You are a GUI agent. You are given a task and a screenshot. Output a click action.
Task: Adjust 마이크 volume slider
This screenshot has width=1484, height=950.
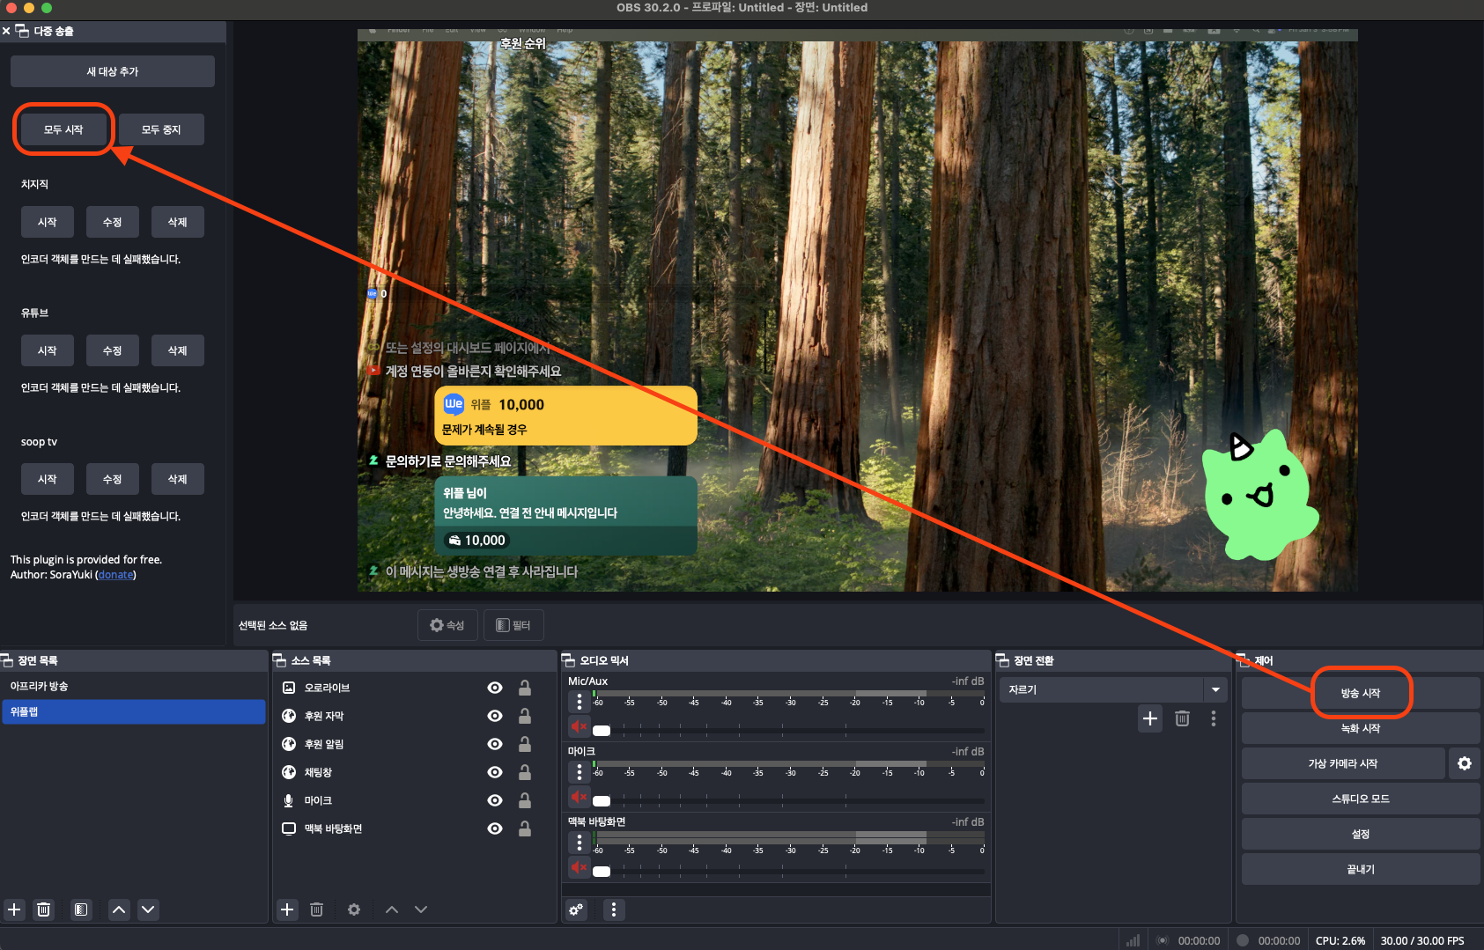coord(789,800)
